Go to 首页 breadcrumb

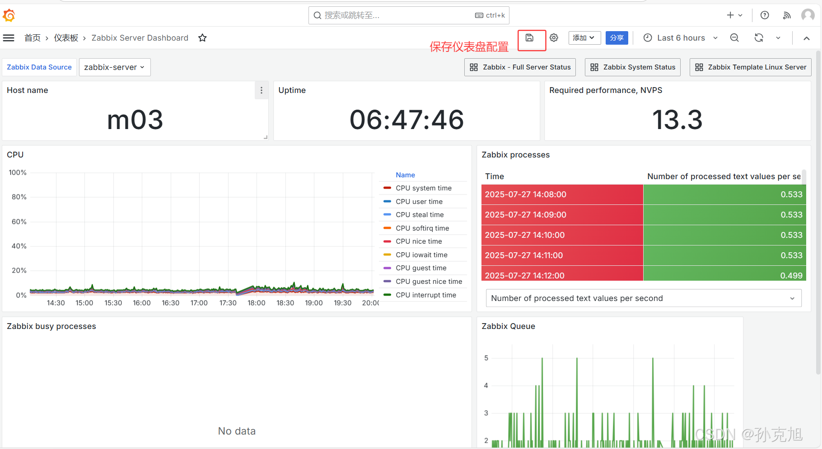tap(33, 38)
